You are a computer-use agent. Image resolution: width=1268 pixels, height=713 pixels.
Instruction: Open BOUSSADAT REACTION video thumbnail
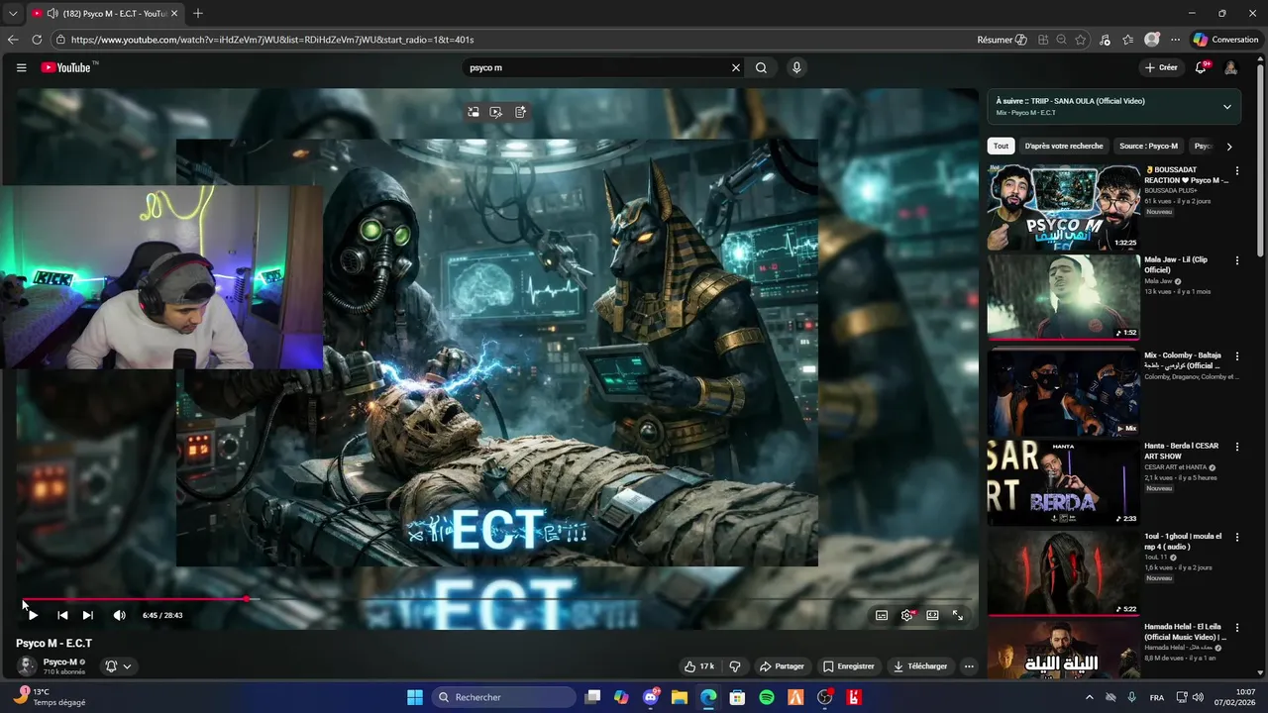point(1063,207)
